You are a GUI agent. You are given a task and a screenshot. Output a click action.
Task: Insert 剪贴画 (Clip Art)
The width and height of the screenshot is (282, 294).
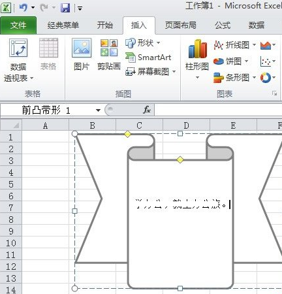click(109, 54)
